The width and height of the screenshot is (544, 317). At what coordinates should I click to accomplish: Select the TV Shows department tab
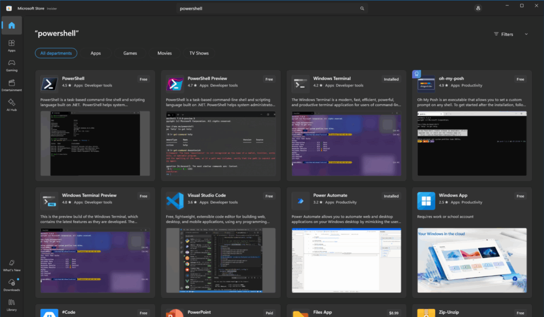tap(199, 53)
